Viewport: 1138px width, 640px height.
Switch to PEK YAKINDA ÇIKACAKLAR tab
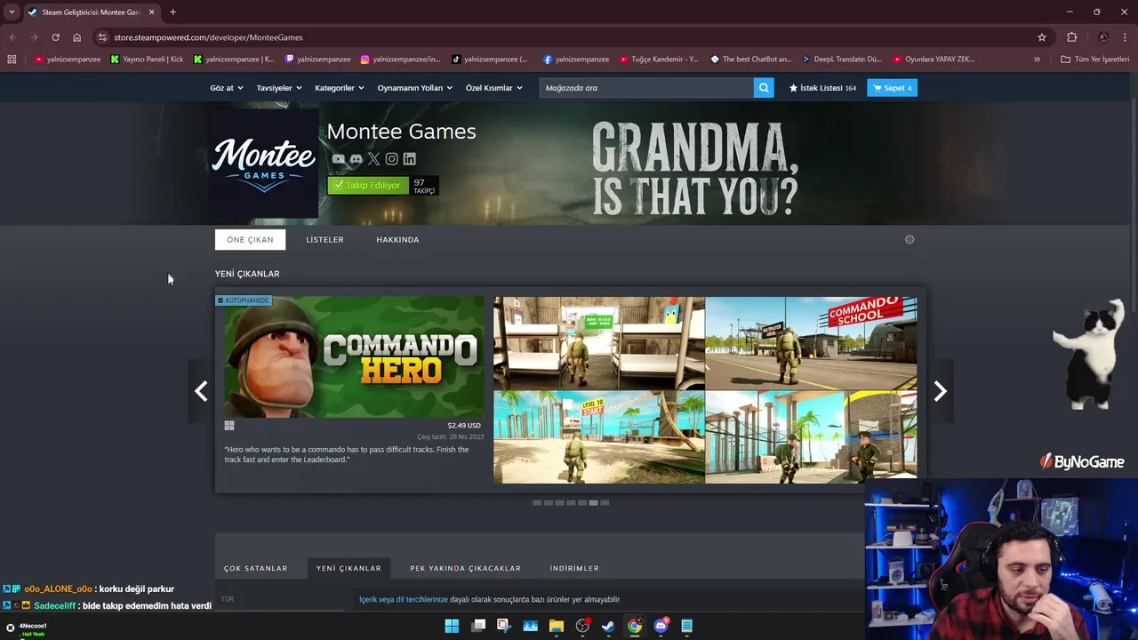(465, 568)
